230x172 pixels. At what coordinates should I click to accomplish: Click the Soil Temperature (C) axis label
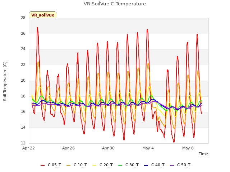coord(5,81)
